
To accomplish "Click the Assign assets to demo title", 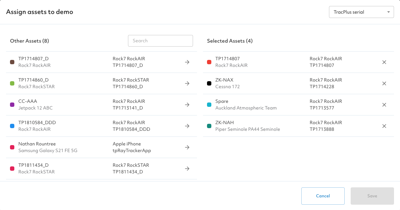I will (40, 12).
